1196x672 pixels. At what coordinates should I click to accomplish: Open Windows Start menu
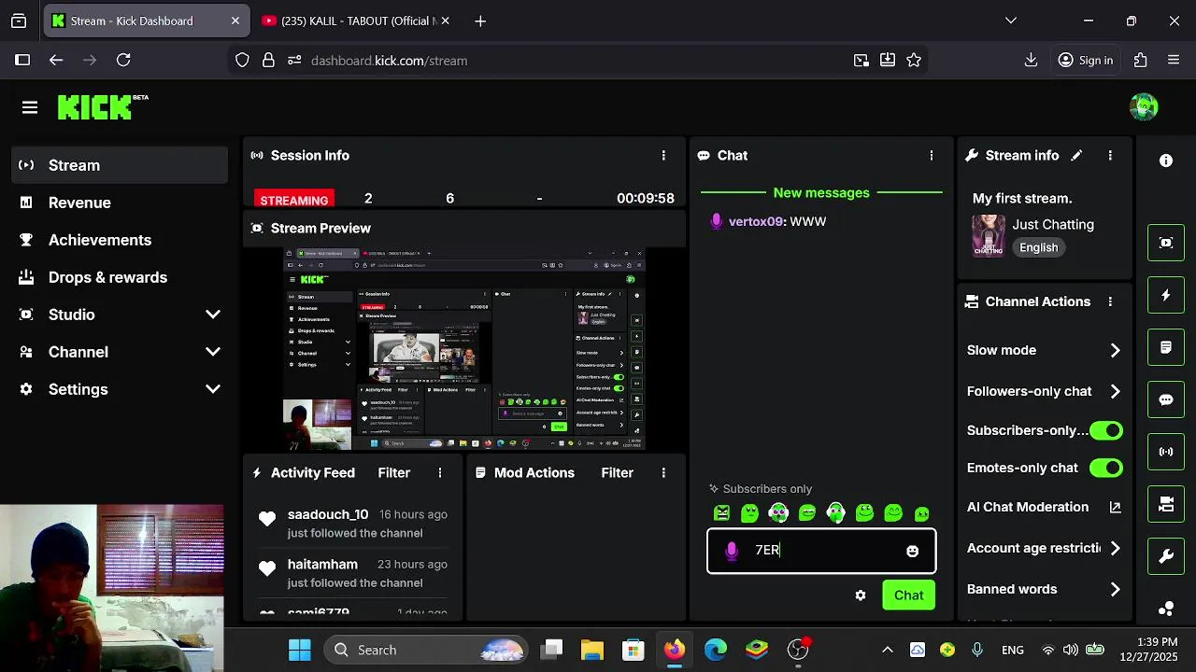click(x=300, y=650)
